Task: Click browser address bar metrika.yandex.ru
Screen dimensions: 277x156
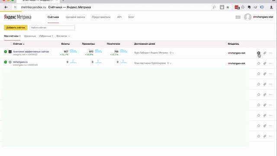Action: click(x=33, y=7)
